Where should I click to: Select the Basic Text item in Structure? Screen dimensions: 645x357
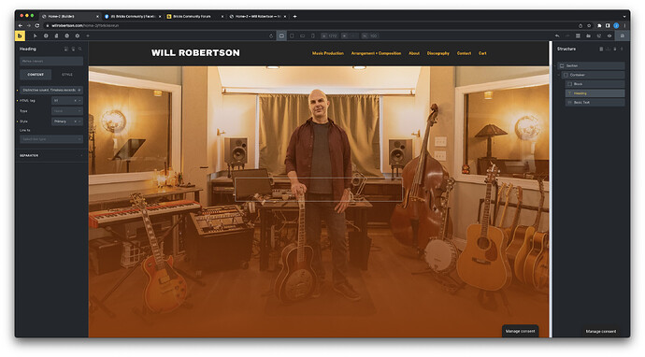595,103
